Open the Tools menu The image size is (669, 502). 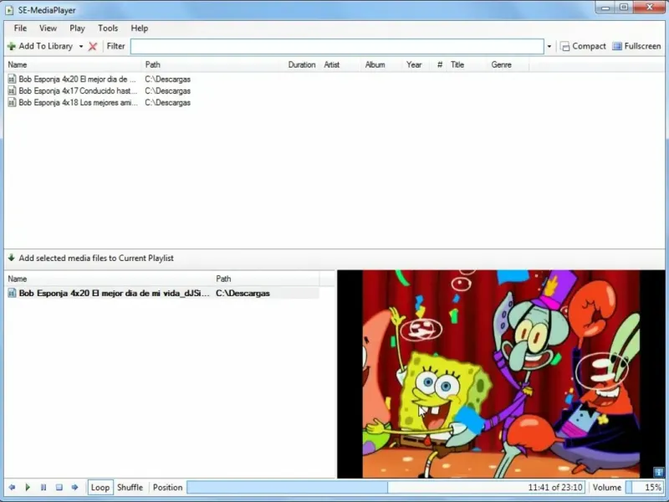(x=108, y=28)
